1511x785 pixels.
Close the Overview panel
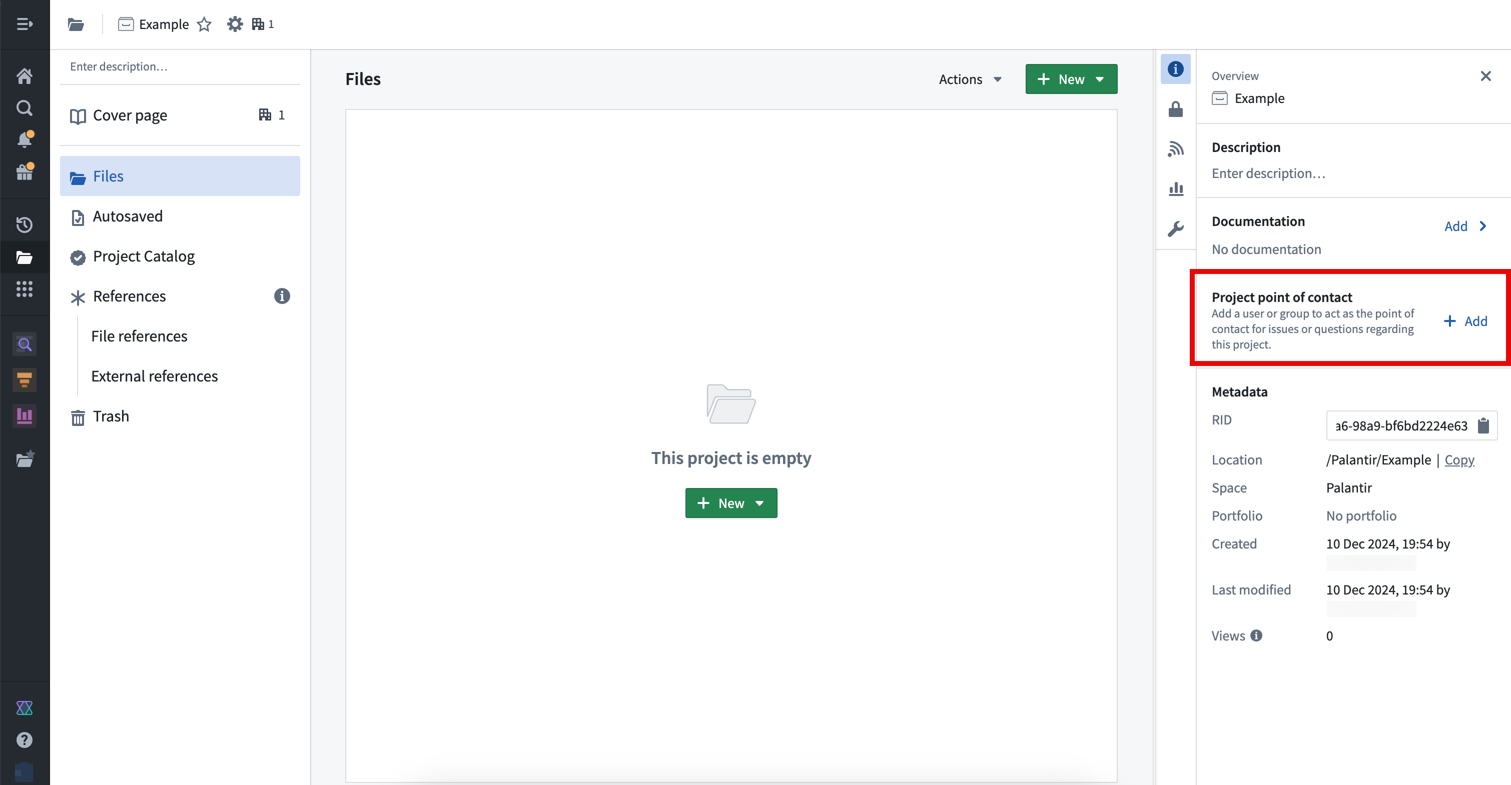point(1485,75)
